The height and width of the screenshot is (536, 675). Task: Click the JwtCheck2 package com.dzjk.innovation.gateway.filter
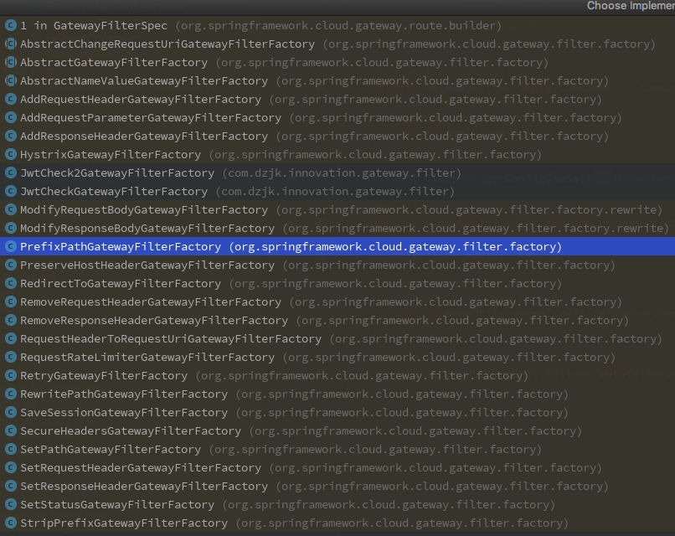(x=342, y=173)
